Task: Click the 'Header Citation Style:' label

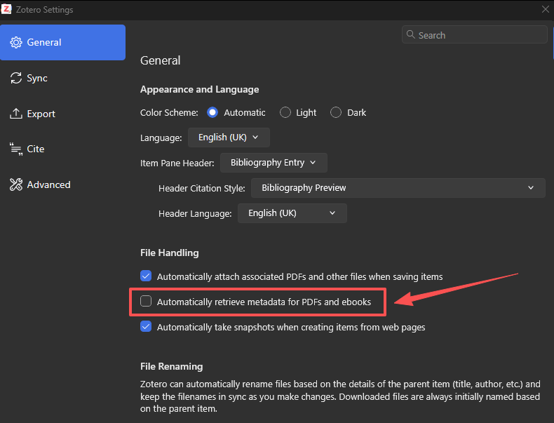Action: point(201,189)
